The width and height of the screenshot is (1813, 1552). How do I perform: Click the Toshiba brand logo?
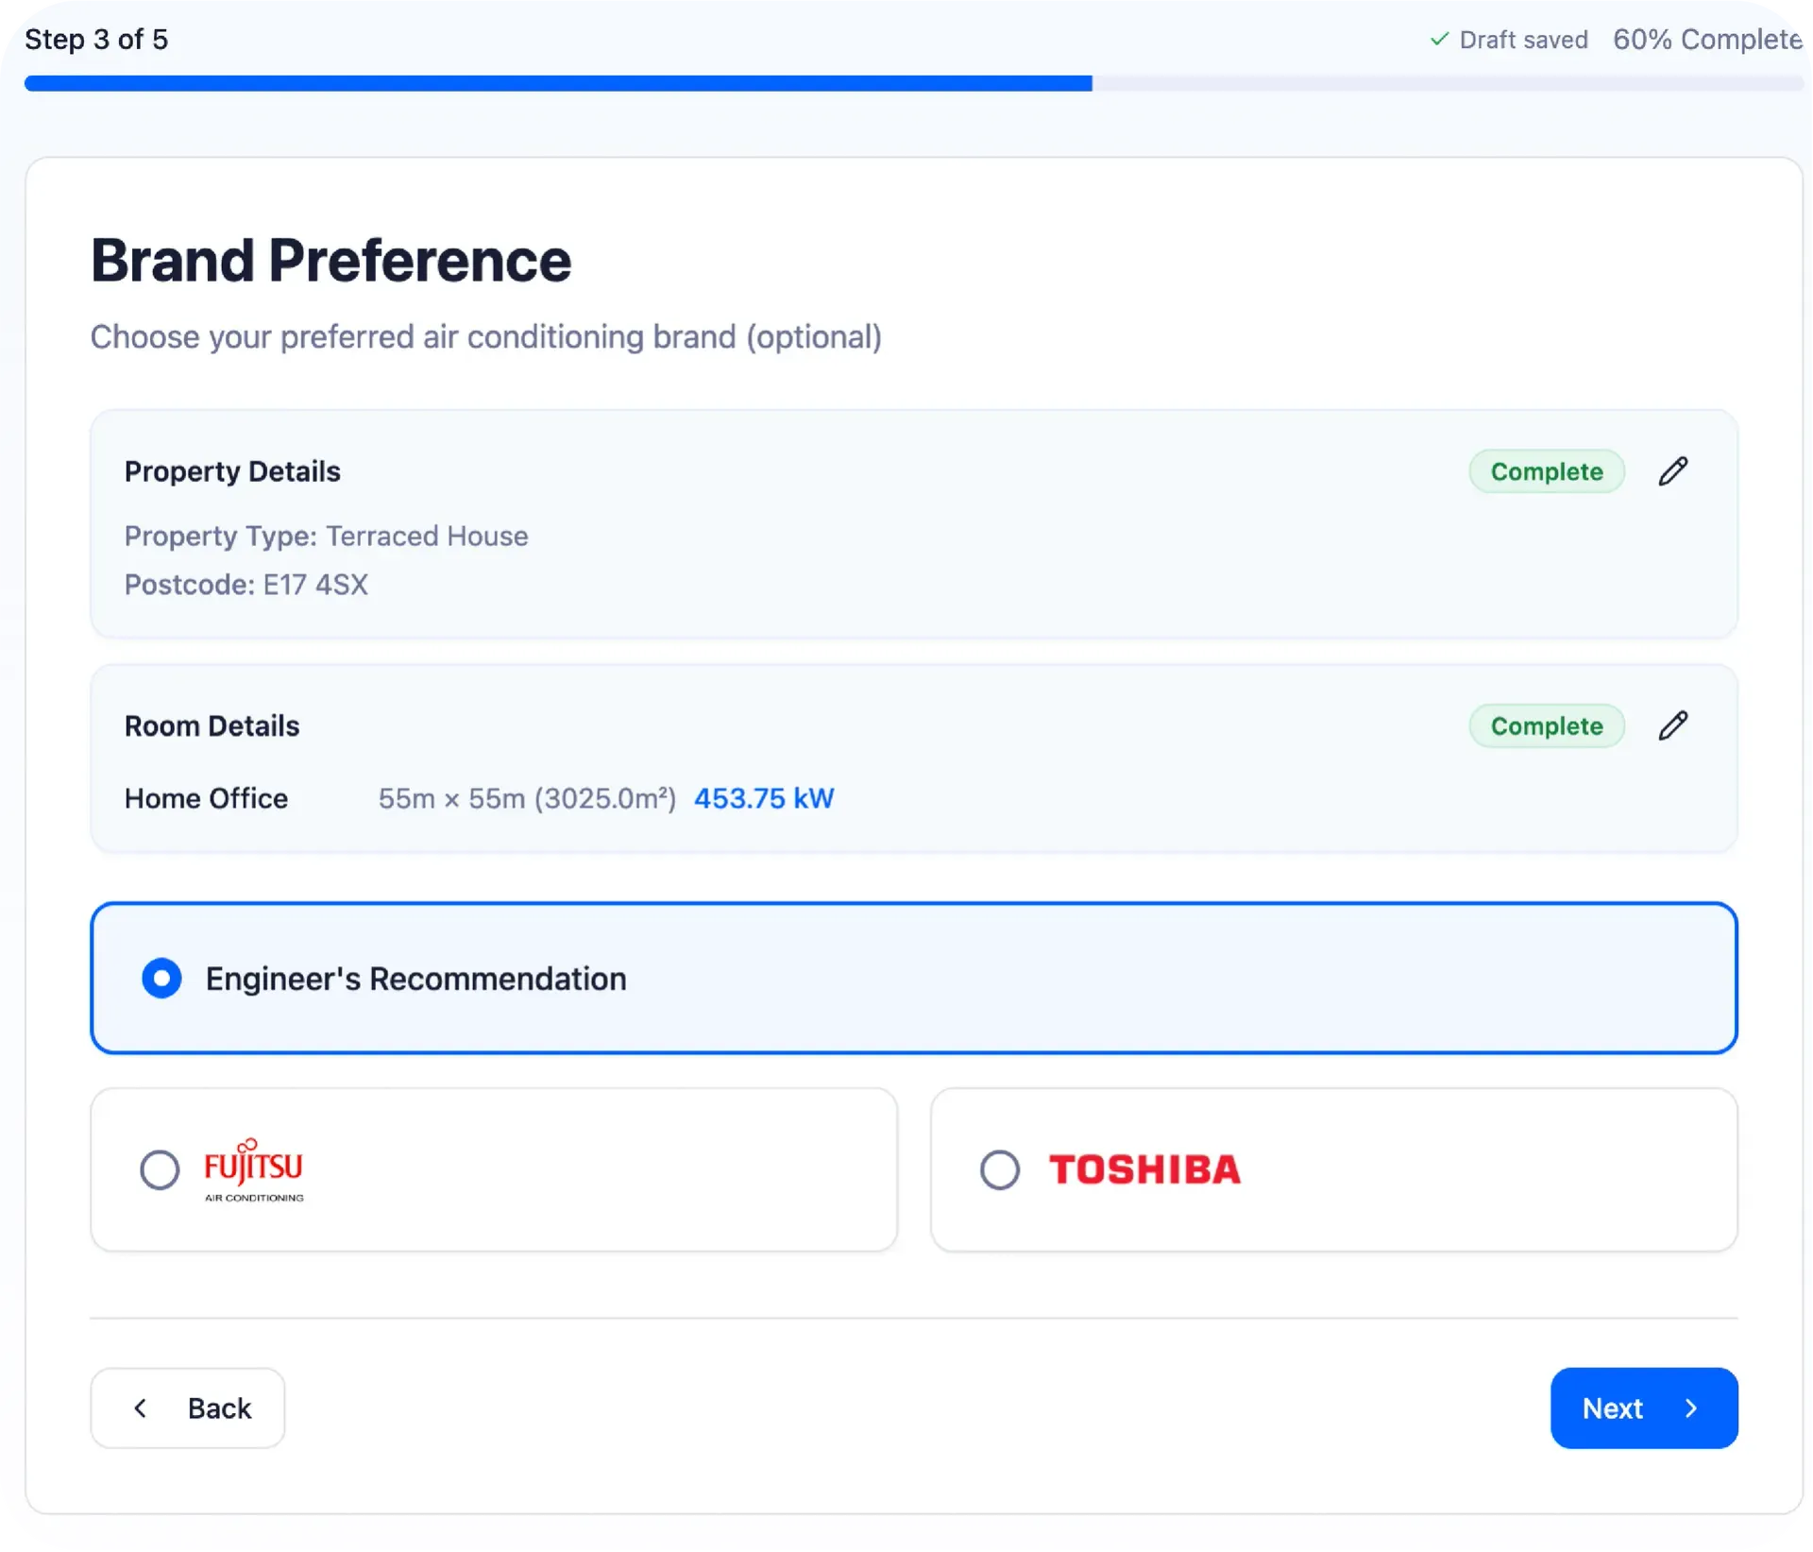click(1144, 1169)
